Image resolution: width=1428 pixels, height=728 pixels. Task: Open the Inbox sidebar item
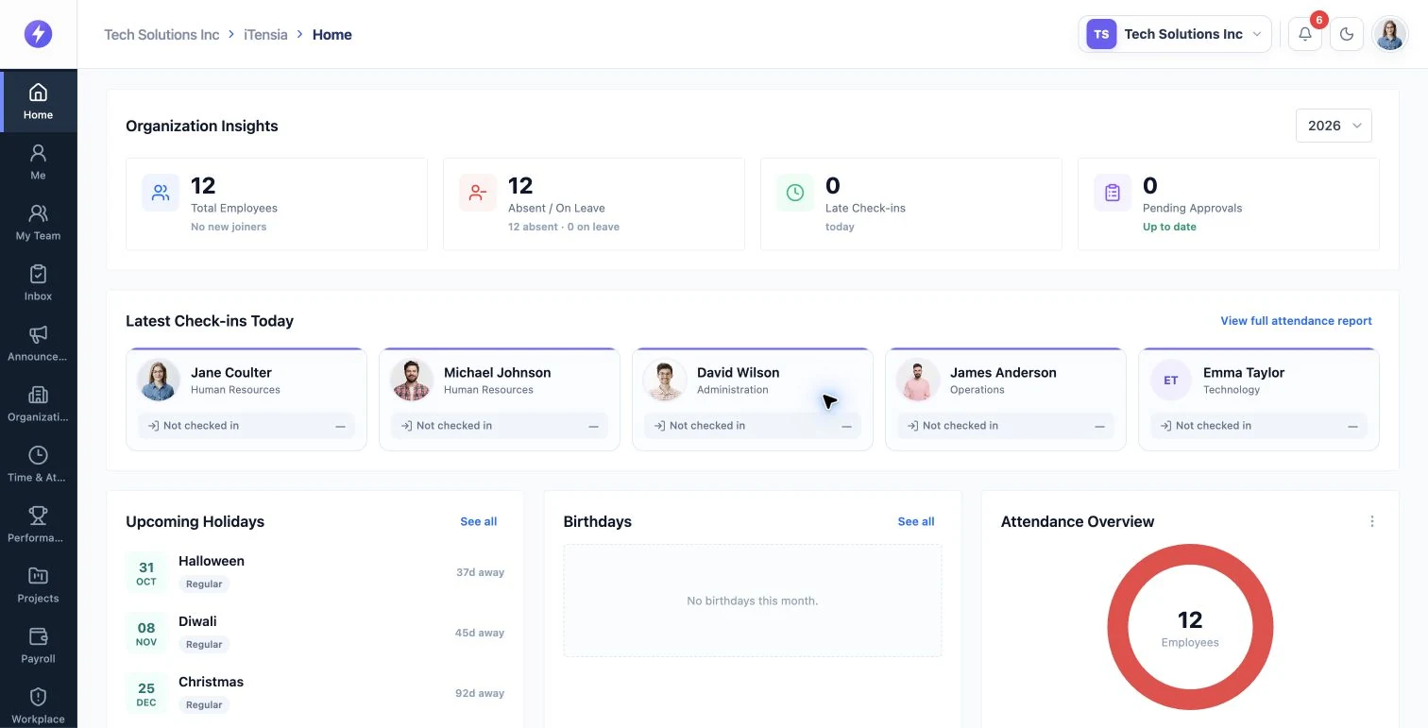click(x=38, y=282)
